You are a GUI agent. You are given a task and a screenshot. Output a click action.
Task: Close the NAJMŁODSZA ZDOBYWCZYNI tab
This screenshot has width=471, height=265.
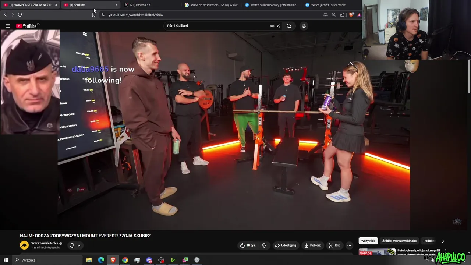tap(56, 5)
